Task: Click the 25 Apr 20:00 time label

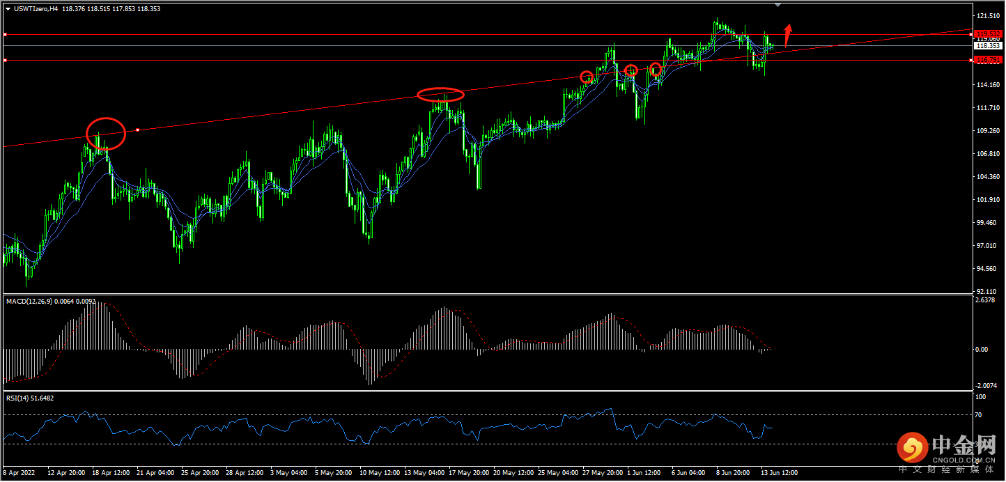Action: [200, 472]
